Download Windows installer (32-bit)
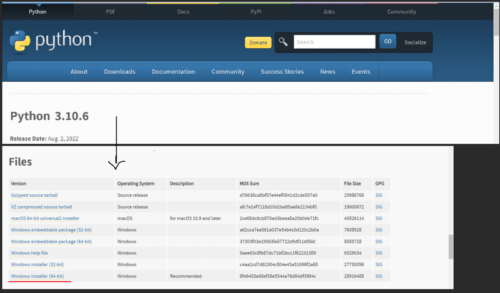The width and height of the screenshot is (500, 293). (37, 265)
